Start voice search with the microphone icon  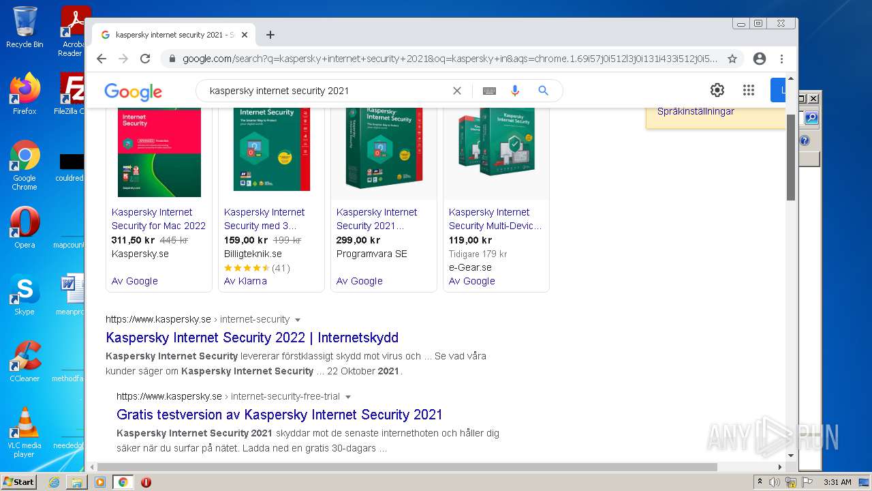click(515, 91)
